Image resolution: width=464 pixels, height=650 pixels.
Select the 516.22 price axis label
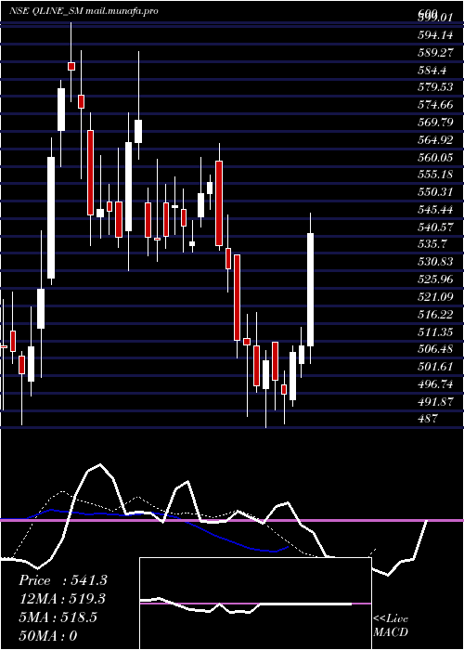tap(435, 314)
